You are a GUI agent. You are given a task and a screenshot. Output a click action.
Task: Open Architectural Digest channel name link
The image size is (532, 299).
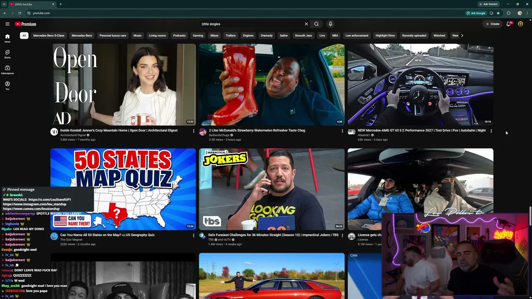(73, 135)
